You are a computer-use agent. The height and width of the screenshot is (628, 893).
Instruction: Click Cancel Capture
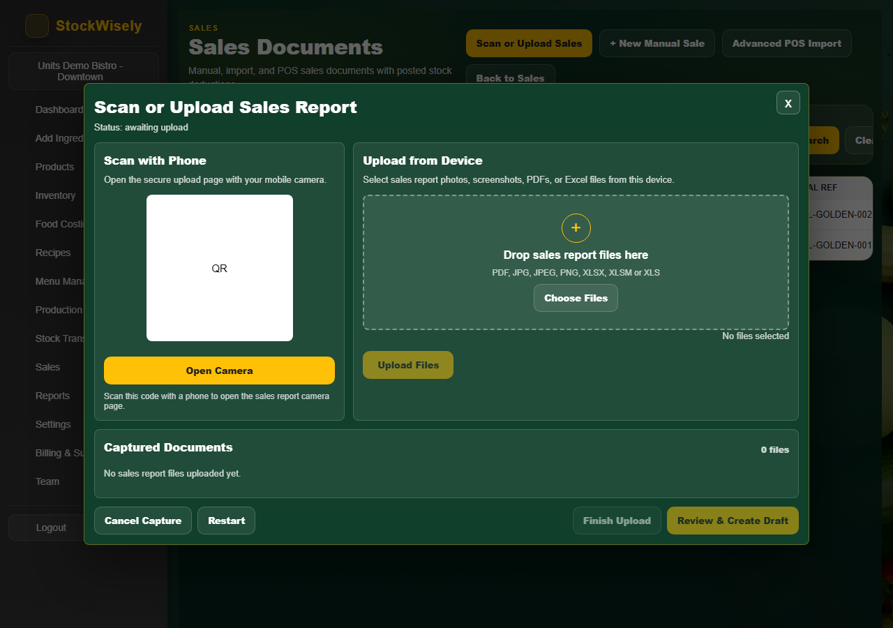pos(143,521)
